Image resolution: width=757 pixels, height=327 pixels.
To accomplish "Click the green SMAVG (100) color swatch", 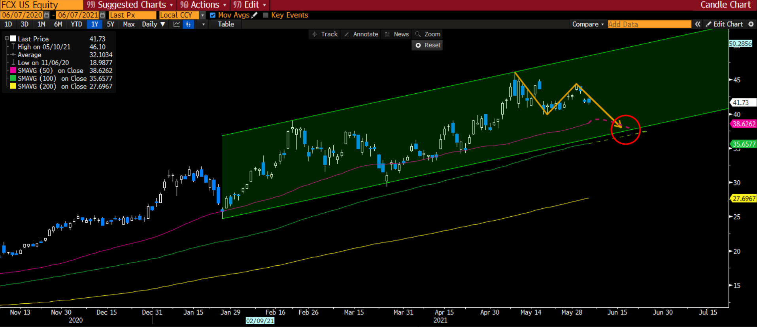I will (x=13, y=78).
